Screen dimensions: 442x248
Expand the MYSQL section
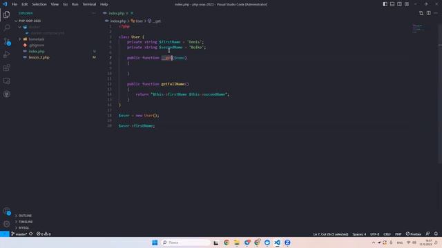[x=23, y=228]
